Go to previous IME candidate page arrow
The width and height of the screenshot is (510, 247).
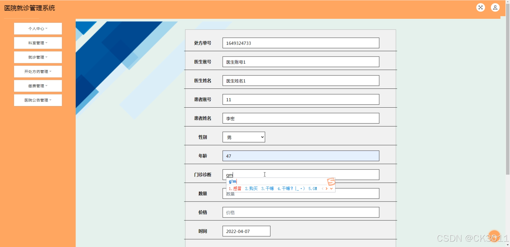click(323, 189)
